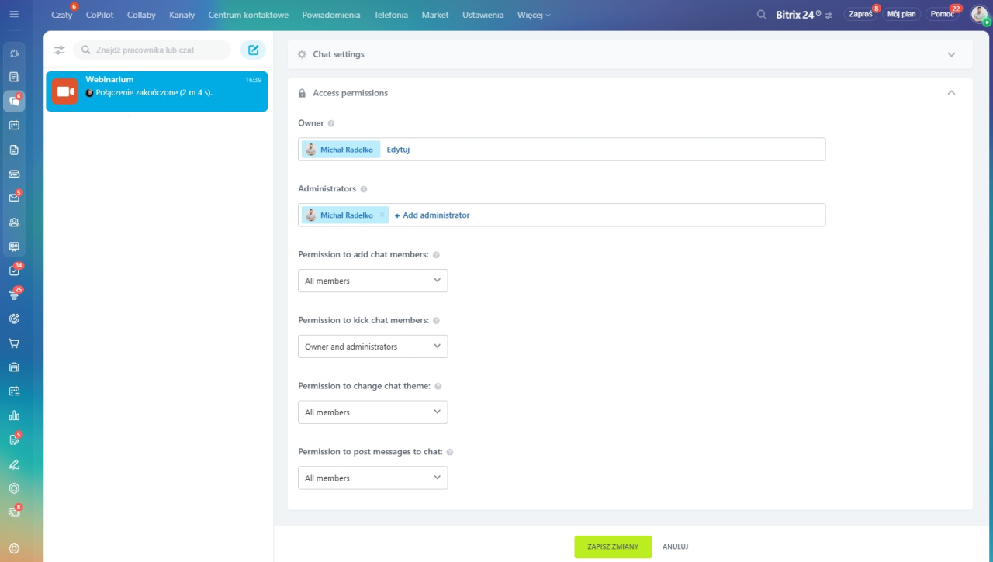The height and width of the screenshot is (562, 993).
Task: Click the settings toggle icon next to Bitrix24
Action: click(x=829, y=16)
